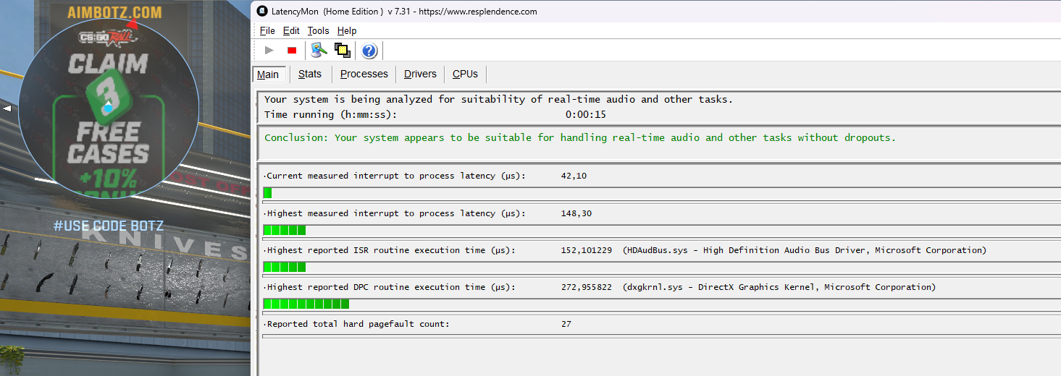The image size is (1061, 376).
Task: Click the LatencyMon title bar app icon
Action: (x=263, y=12)
